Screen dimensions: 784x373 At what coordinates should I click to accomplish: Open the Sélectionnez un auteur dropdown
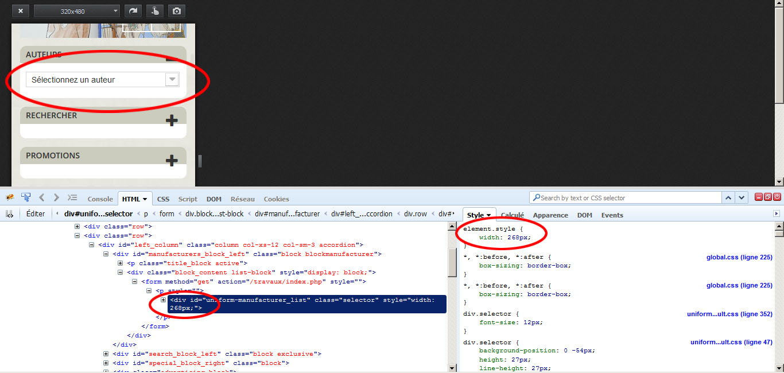(x=103, y=80)
